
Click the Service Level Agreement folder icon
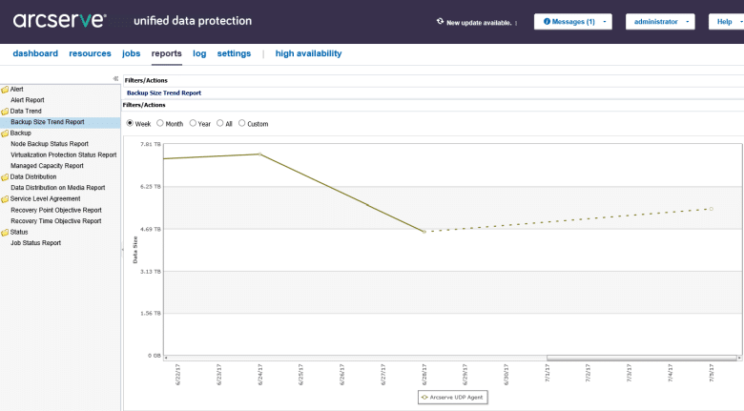(x=5, y=199)
